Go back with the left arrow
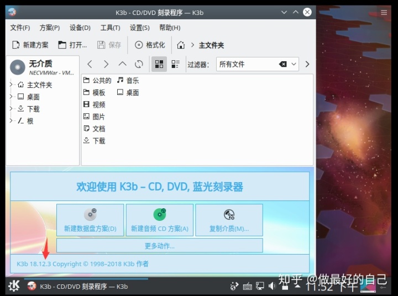The height and width of the screenshot is (296, 398). coord(90,64)
